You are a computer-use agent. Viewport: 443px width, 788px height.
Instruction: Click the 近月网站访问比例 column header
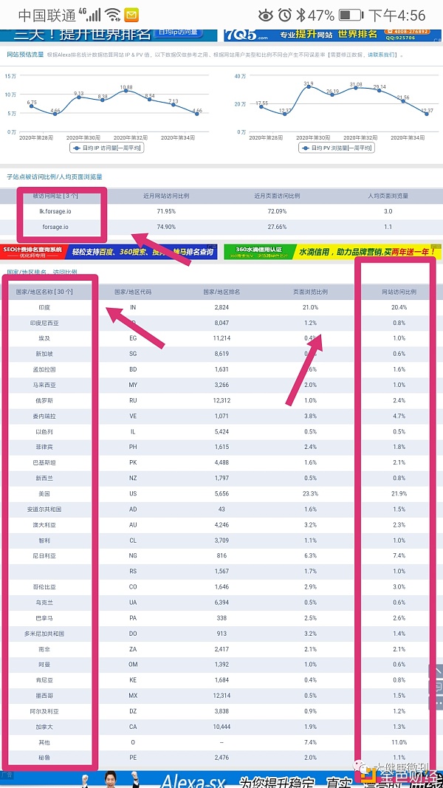tap(166, 196)
